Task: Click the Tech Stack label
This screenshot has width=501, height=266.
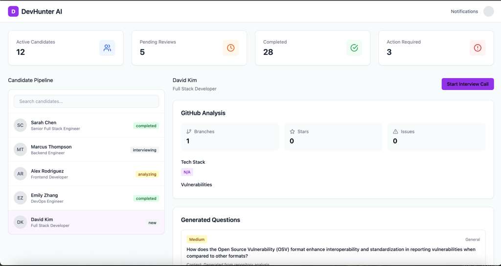Action: (x=193, y=162)
